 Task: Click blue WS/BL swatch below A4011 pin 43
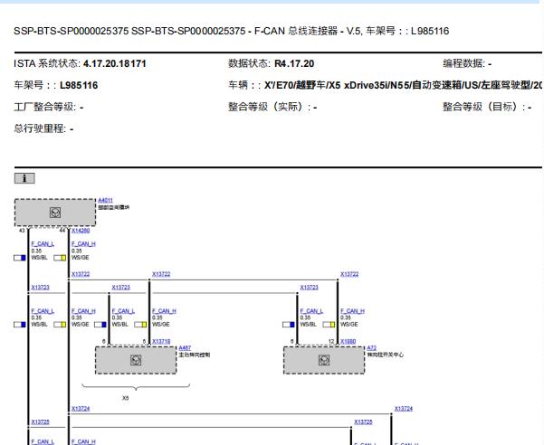pos(20,258)
